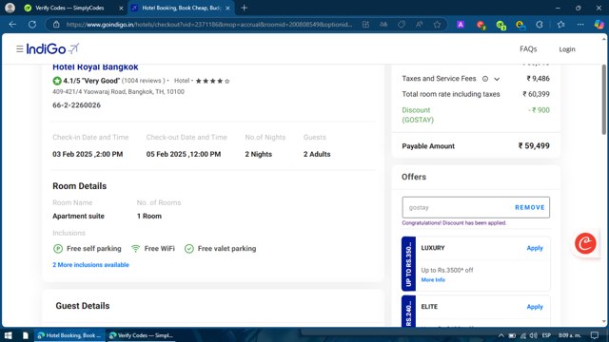609x342 pixels.
Task: Open split screen icon in address bar
Action: click(x=365, y=25)
